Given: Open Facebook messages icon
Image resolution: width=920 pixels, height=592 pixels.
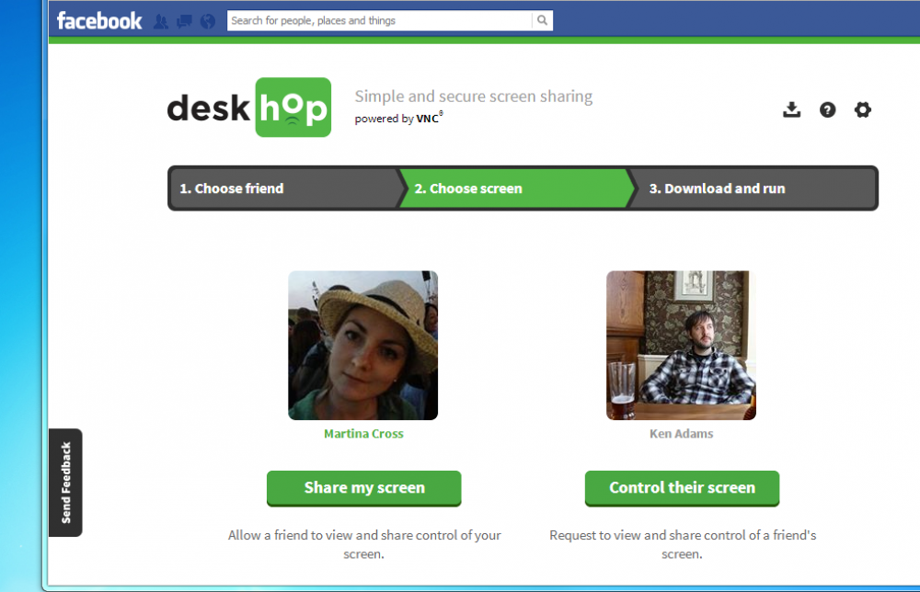Looking at the screenshot, I should 184,22.
